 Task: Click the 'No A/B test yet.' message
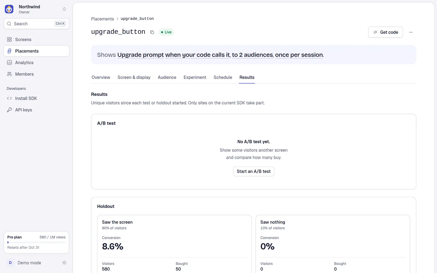[x=254, y=142]
